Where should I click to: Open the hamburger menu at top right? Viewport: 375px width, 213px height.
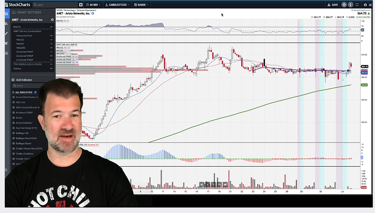[x=371, y=5]
